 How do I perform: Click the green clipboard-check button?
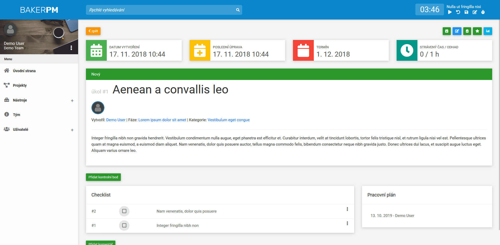[x=467, y=31]
